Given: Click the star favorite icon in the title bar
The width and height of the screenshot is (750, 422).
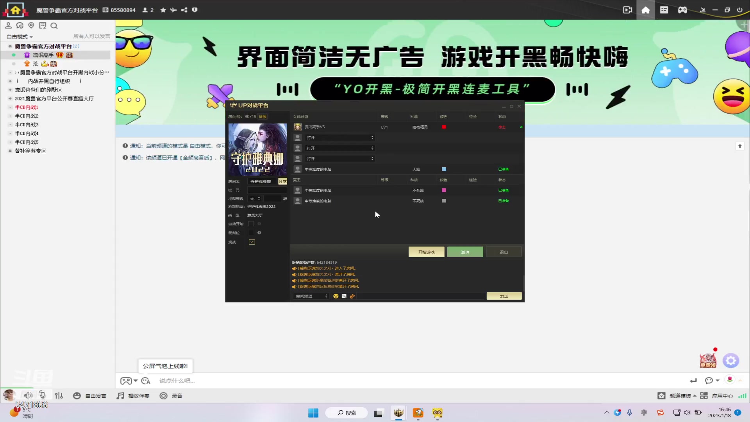Looking at the screenshot, I should [x=163, y=10].
